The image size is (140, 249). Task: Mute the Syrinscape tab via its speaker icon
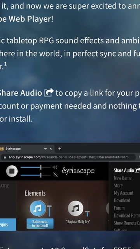pos(45,149)
